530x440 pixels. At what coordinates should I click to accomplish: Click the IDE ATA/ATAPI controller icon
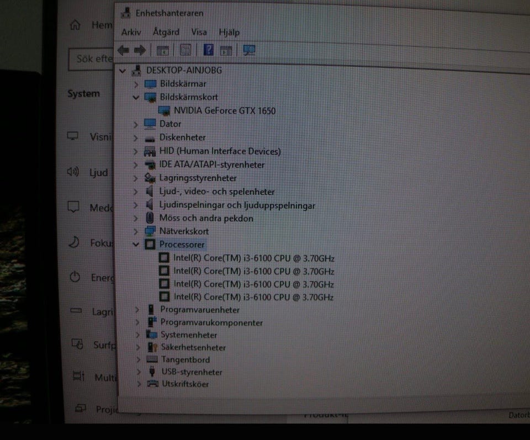(x=150, y=165)
